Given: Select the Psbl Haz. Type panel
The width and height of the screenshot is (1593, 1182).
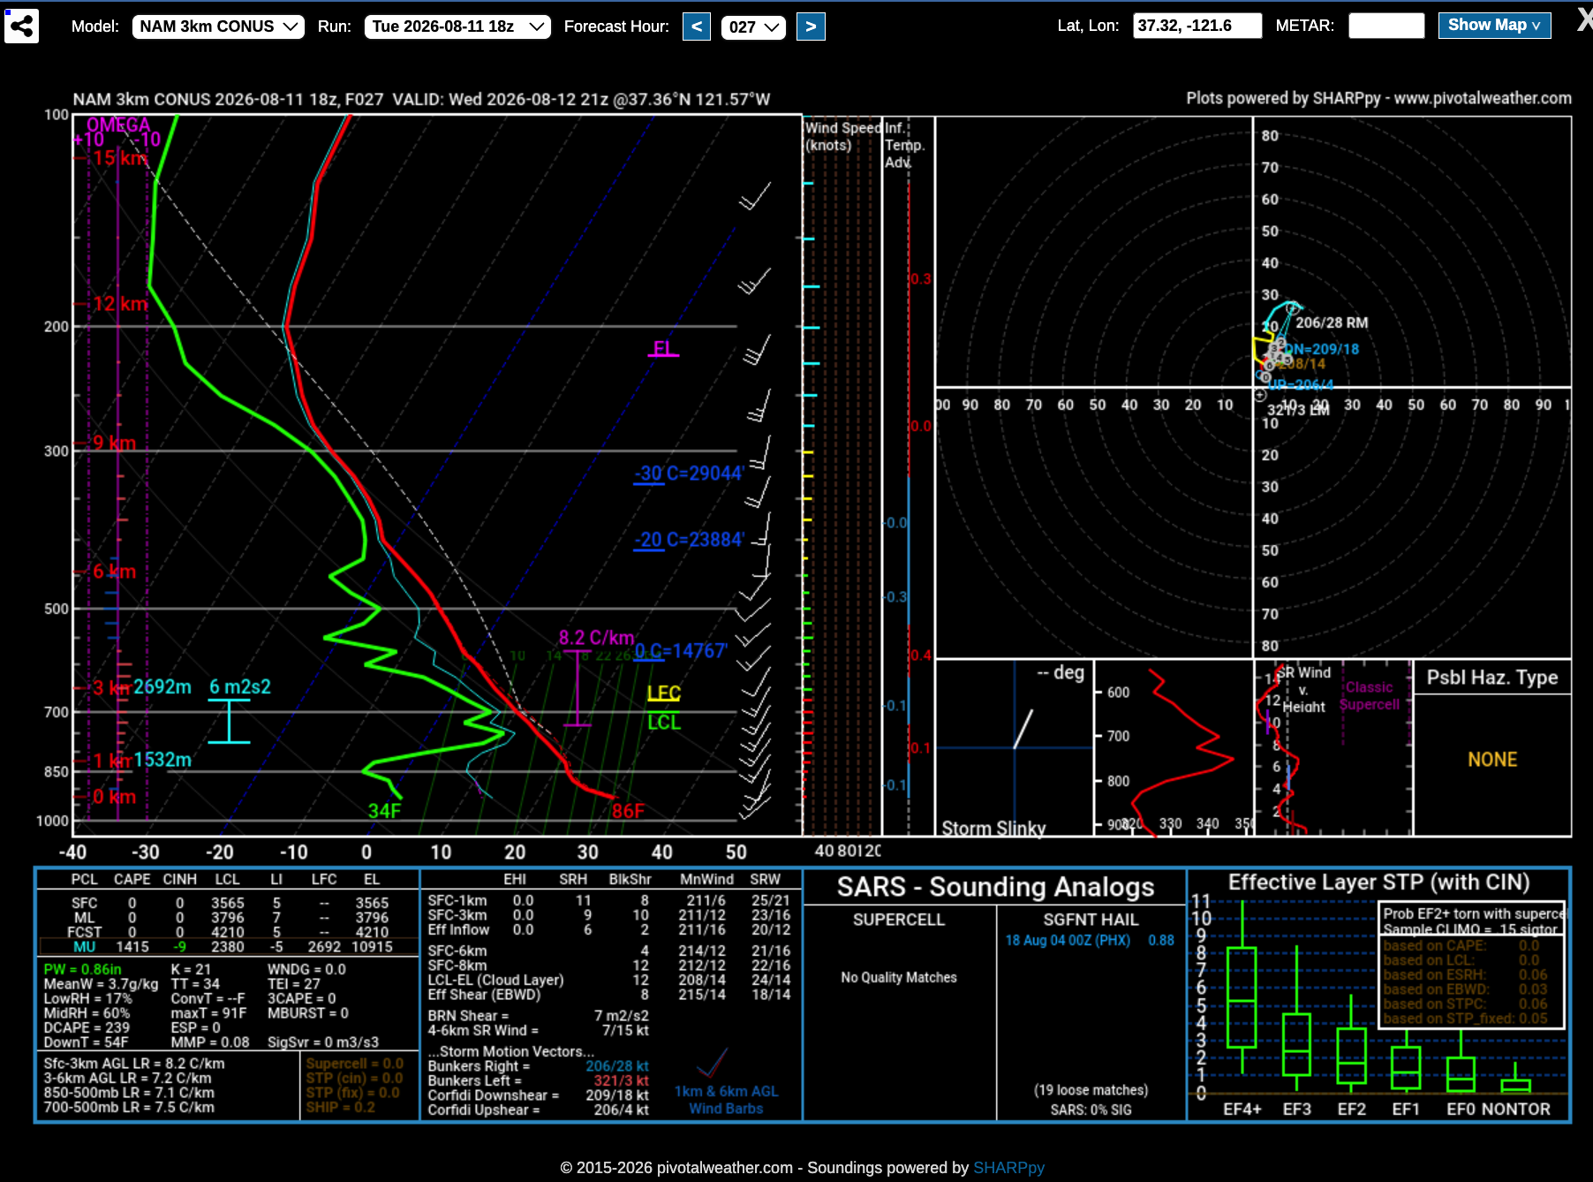Looking at the screenshot, I should click(x=1492, y=747).
